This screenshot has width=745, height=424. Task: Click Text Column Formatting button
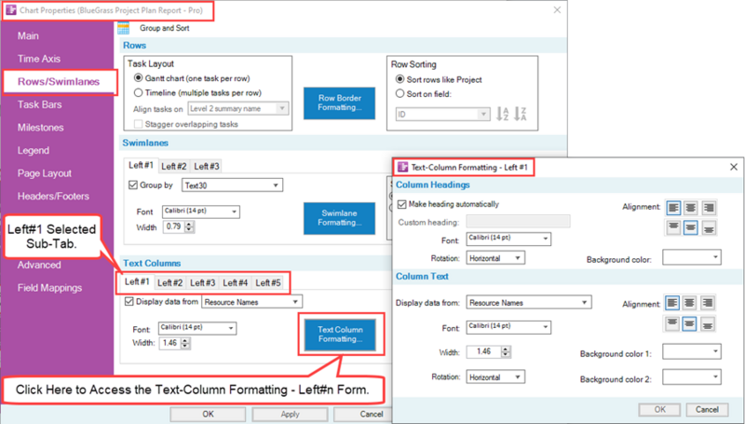pyautogui.click(x=340, y=335)
